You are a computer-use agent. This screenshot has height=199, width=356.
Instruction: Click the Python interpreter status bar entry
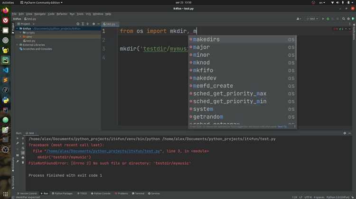tap(338, 197)
